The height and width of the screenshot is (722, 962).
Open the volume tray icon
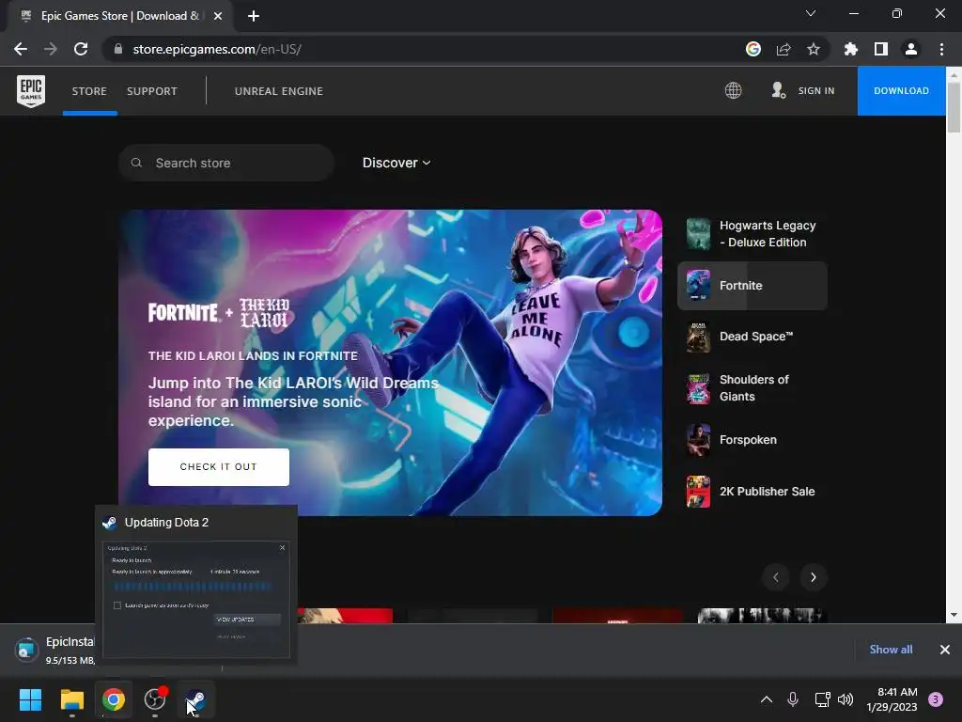coord(846,699)
